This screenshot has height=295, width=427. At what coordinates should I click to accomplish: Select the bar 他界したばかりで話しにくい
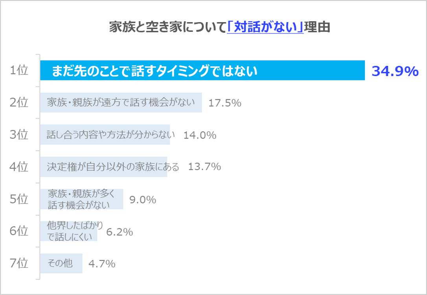pos(68,231)
